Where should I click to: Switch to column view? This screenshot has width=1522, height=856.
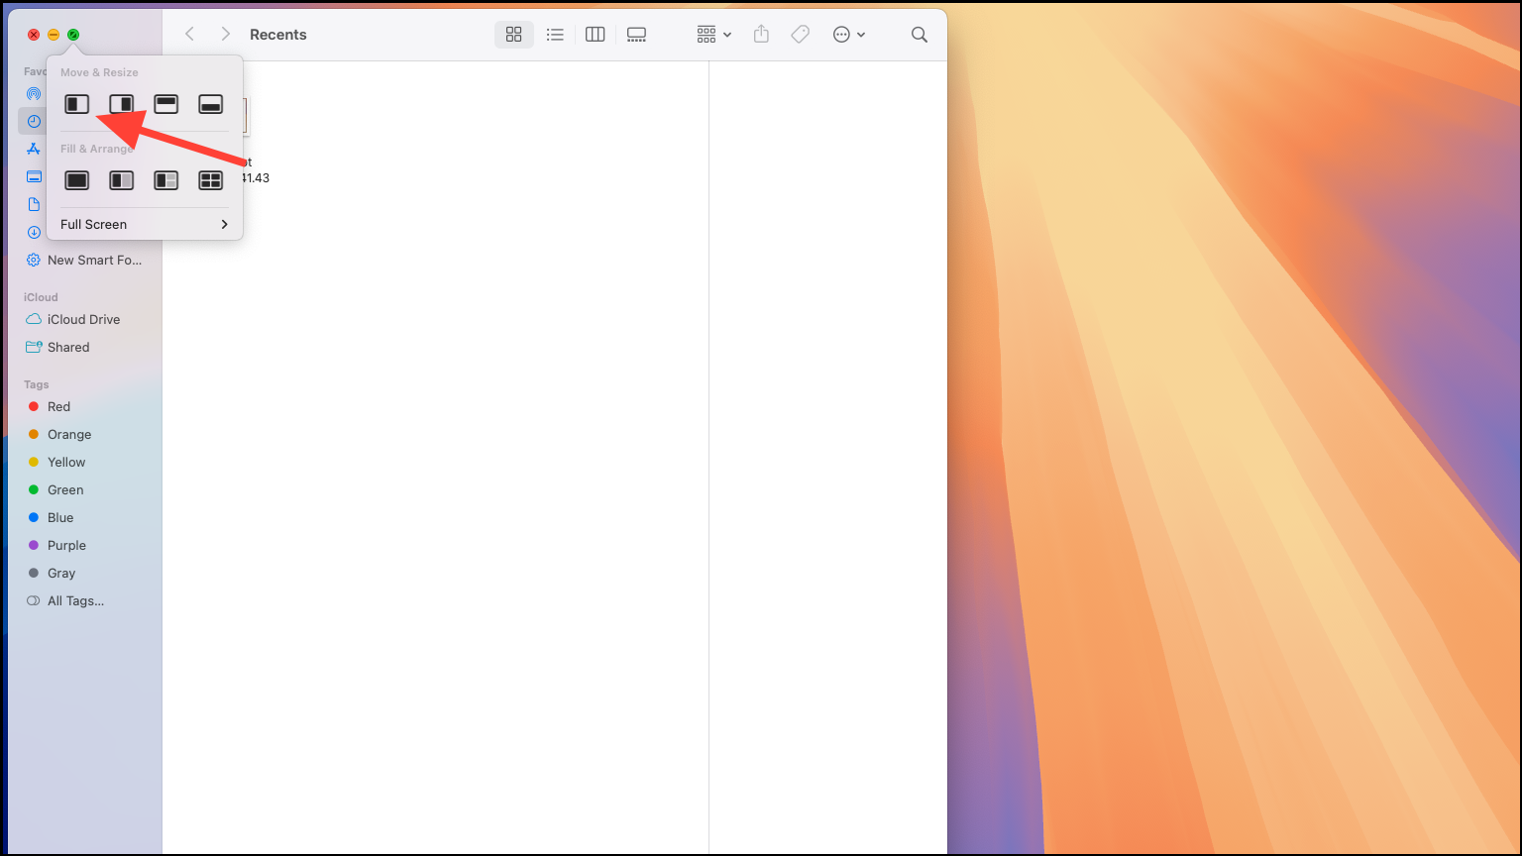click(x=596, y=35)
